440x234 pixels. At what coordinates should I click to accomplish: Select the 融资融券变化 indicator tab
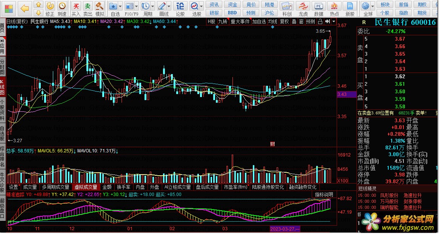click(x=303, y=187)
